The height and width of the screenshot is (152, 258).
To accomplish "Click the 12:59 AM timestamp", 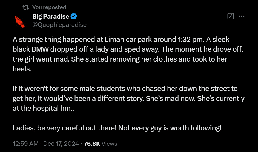I will (26, 144).
